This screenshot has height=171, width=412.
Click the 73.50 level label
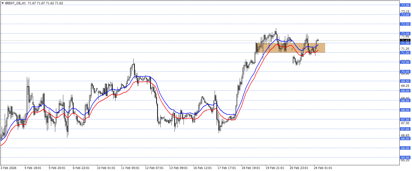click(405, 5)
